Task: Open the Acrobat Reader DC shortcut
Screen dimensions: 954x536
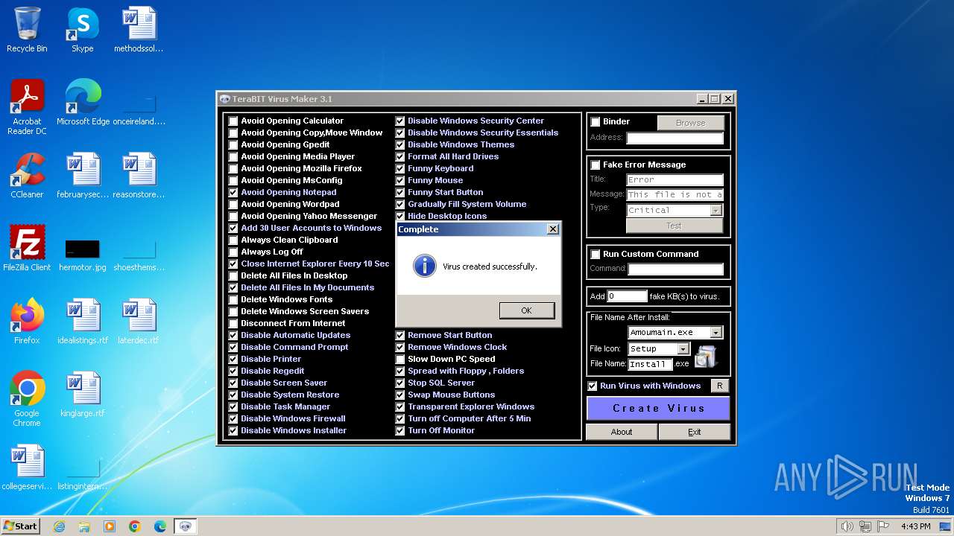Action: tap(27, 107)
